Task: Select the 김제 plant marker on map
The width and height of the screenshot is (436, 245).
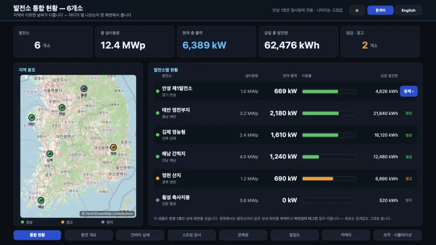Action: pyautogui.click(x=50, y=154)
